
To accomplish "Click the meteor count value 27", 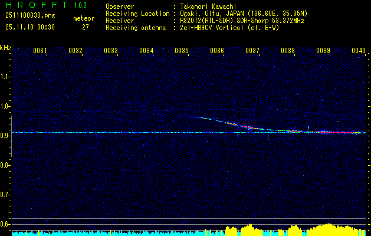I will coord(86,27).
